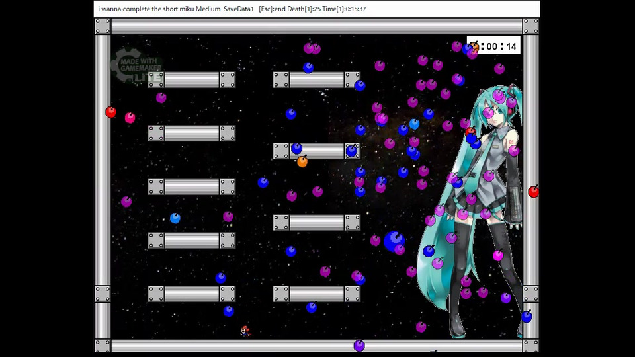The width and height of the screenshot is (635, 357).
Task: Click the purple cherry pair at top center
Action: [x=312, y=48]
